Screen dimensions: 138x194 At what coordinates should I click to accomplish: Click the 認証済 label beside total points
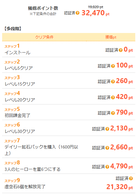(69, 13)
